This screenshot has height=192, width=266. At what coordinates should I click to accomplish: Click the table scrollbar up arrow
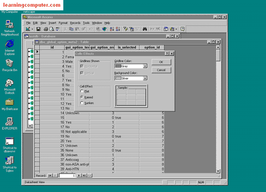coord(218,47)
